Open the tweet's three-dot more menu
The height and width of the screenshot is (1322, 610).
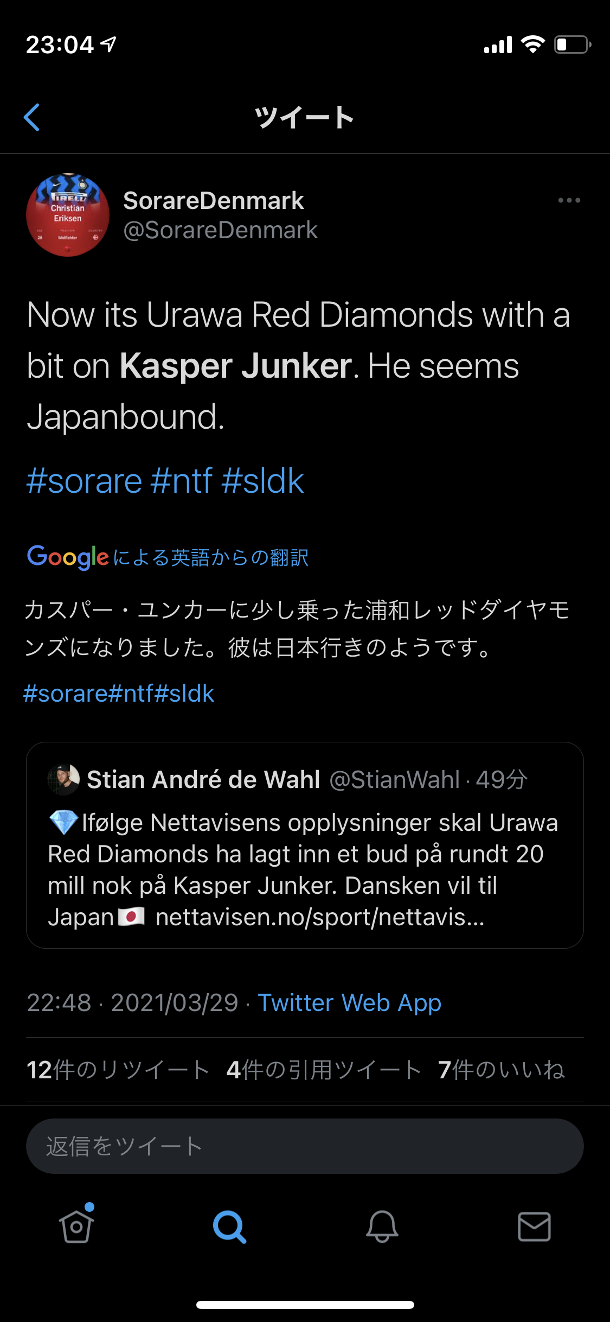pos(569,200)
